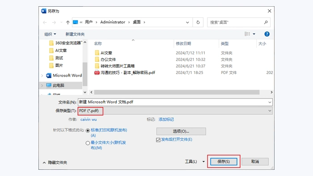Open the blue Help icon

(267, 34)
